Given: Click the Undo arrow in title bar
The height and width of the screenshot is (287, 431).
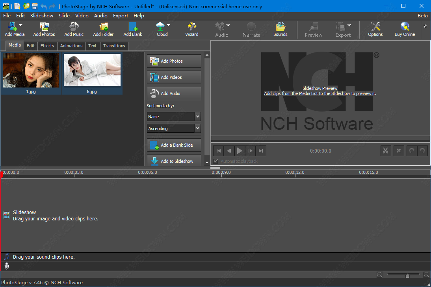Looking at the screenshot, I should point(43,6).
